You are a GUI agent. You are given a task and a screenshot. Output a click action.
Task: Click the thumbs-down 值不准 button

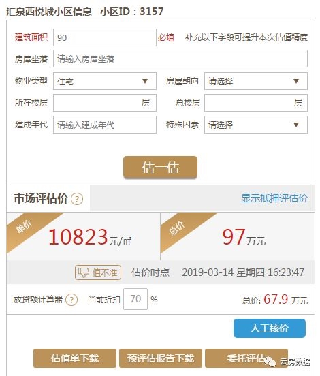click(98, 272)
